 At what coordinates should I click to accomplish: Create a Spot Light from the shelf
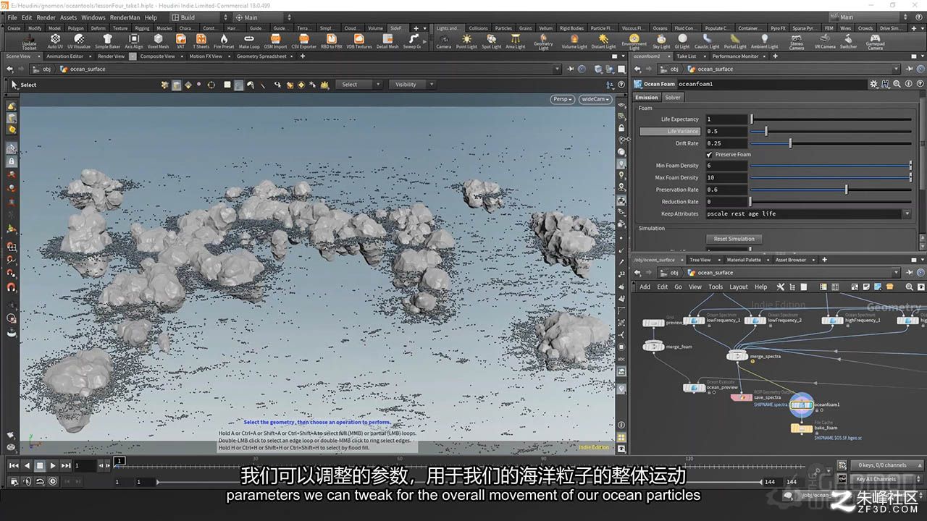pyautogui.click(x=491, y=41)
